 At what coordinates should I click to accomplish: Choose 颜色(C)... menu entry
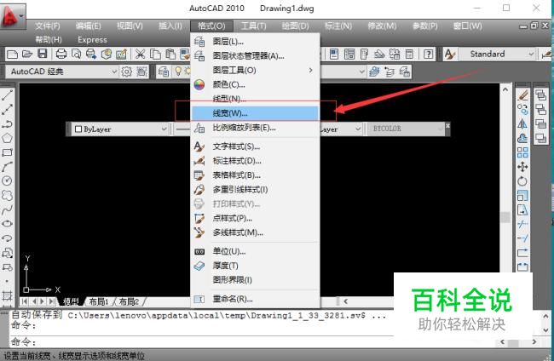(x=255, y=84)
